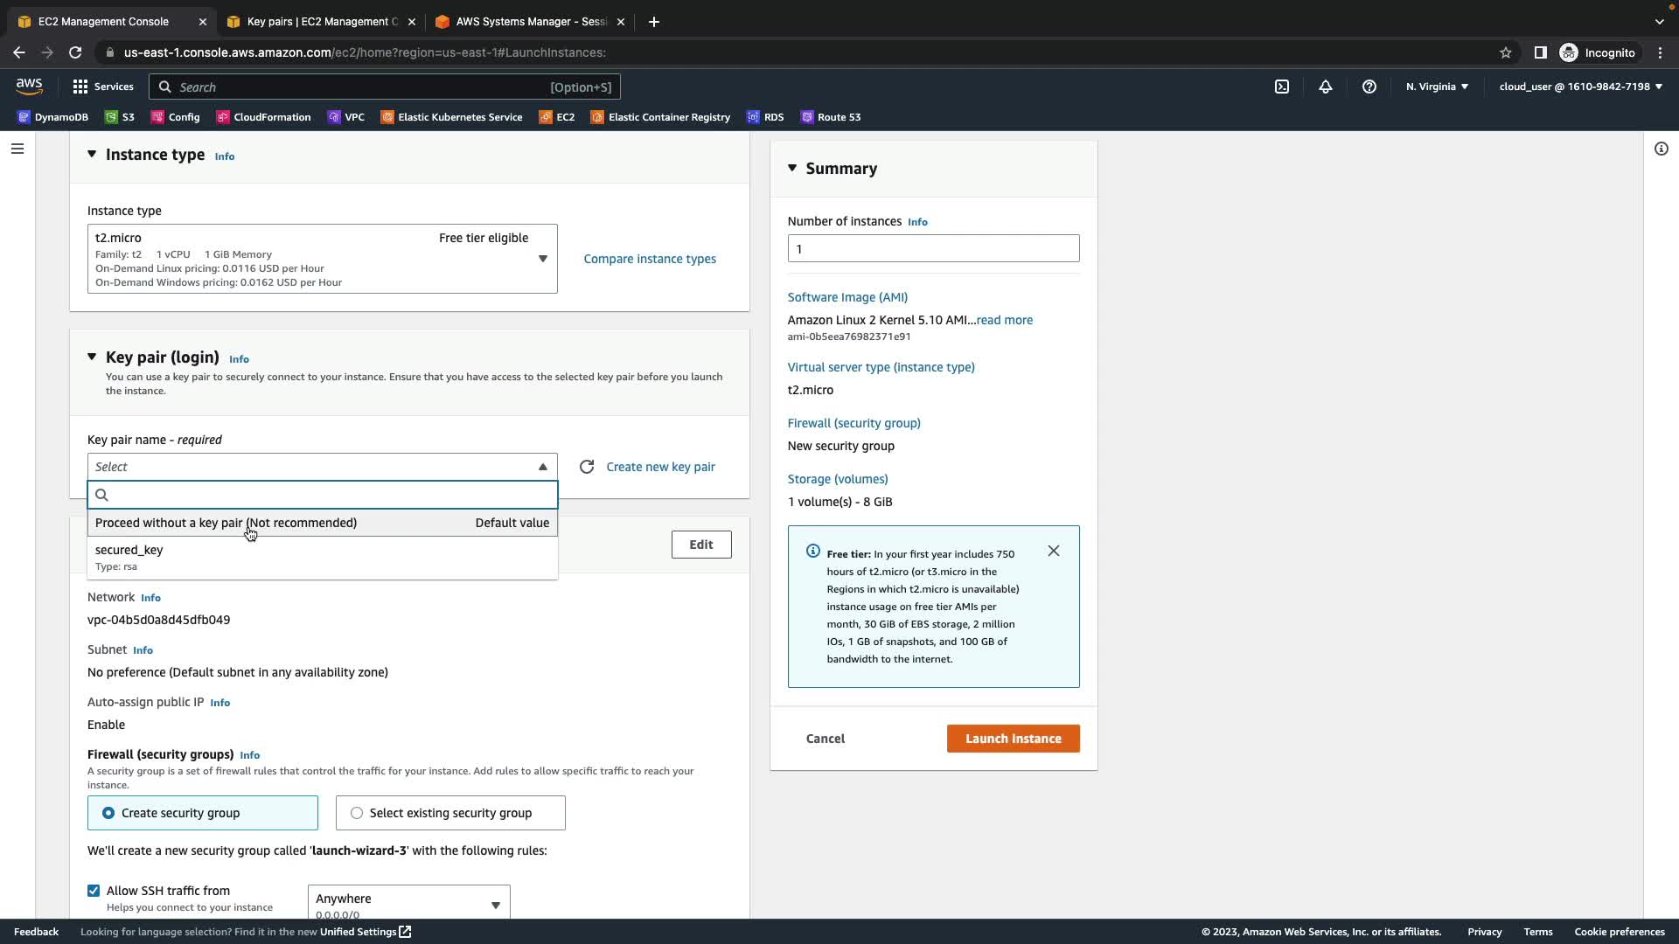Select Create security group radio option
The image size is (1679, 944).
click(x=108, y=813)
